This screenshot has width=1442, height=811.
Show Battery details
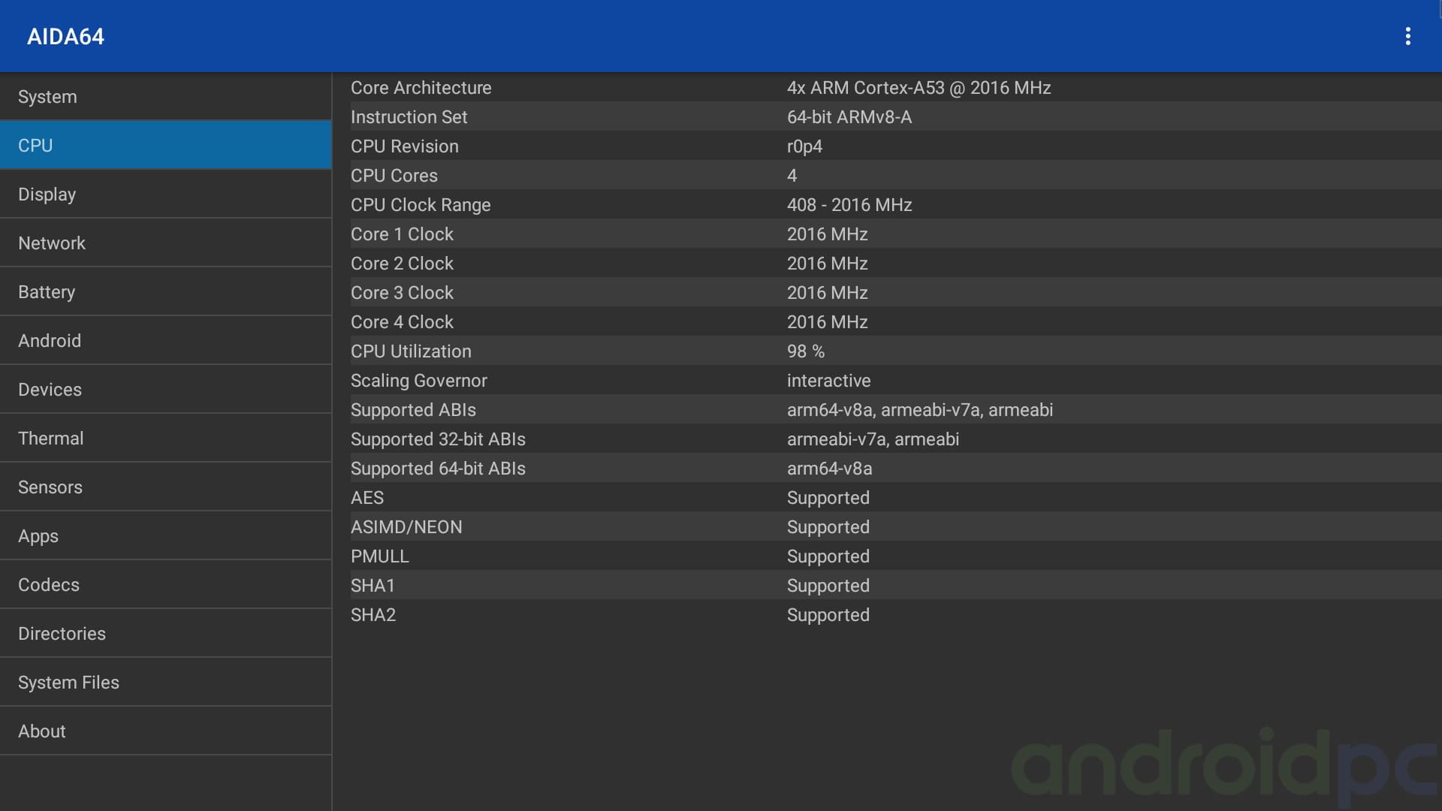165,292
